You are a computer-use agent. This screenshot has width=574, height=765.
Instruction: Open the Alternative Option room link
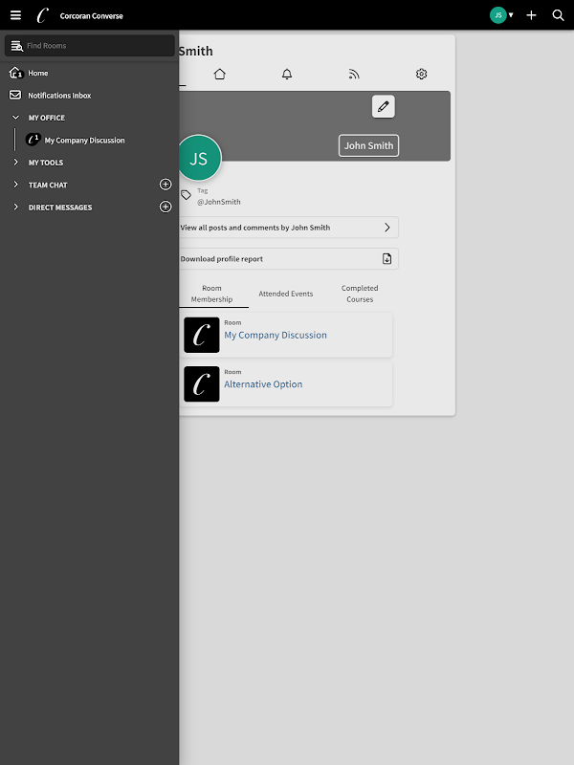click(263, 384)
